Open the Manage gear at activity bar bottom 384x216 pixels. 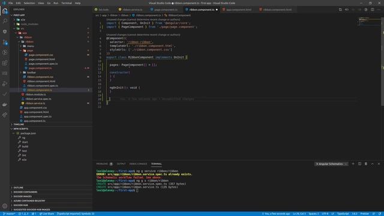point(5,206)
